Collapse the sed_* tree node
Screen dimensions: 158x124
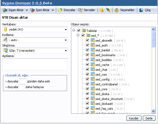click(78, 35)
